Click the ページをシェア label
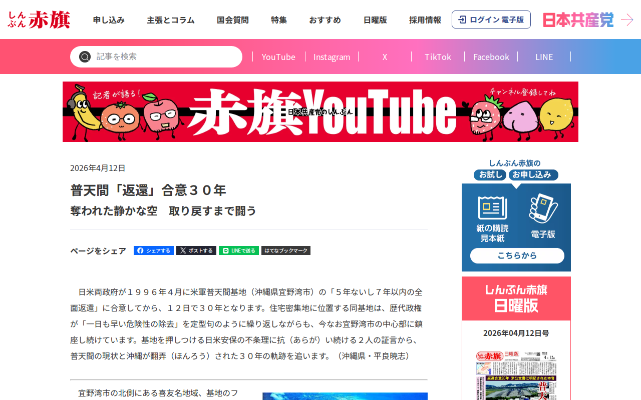 [98, 251]
